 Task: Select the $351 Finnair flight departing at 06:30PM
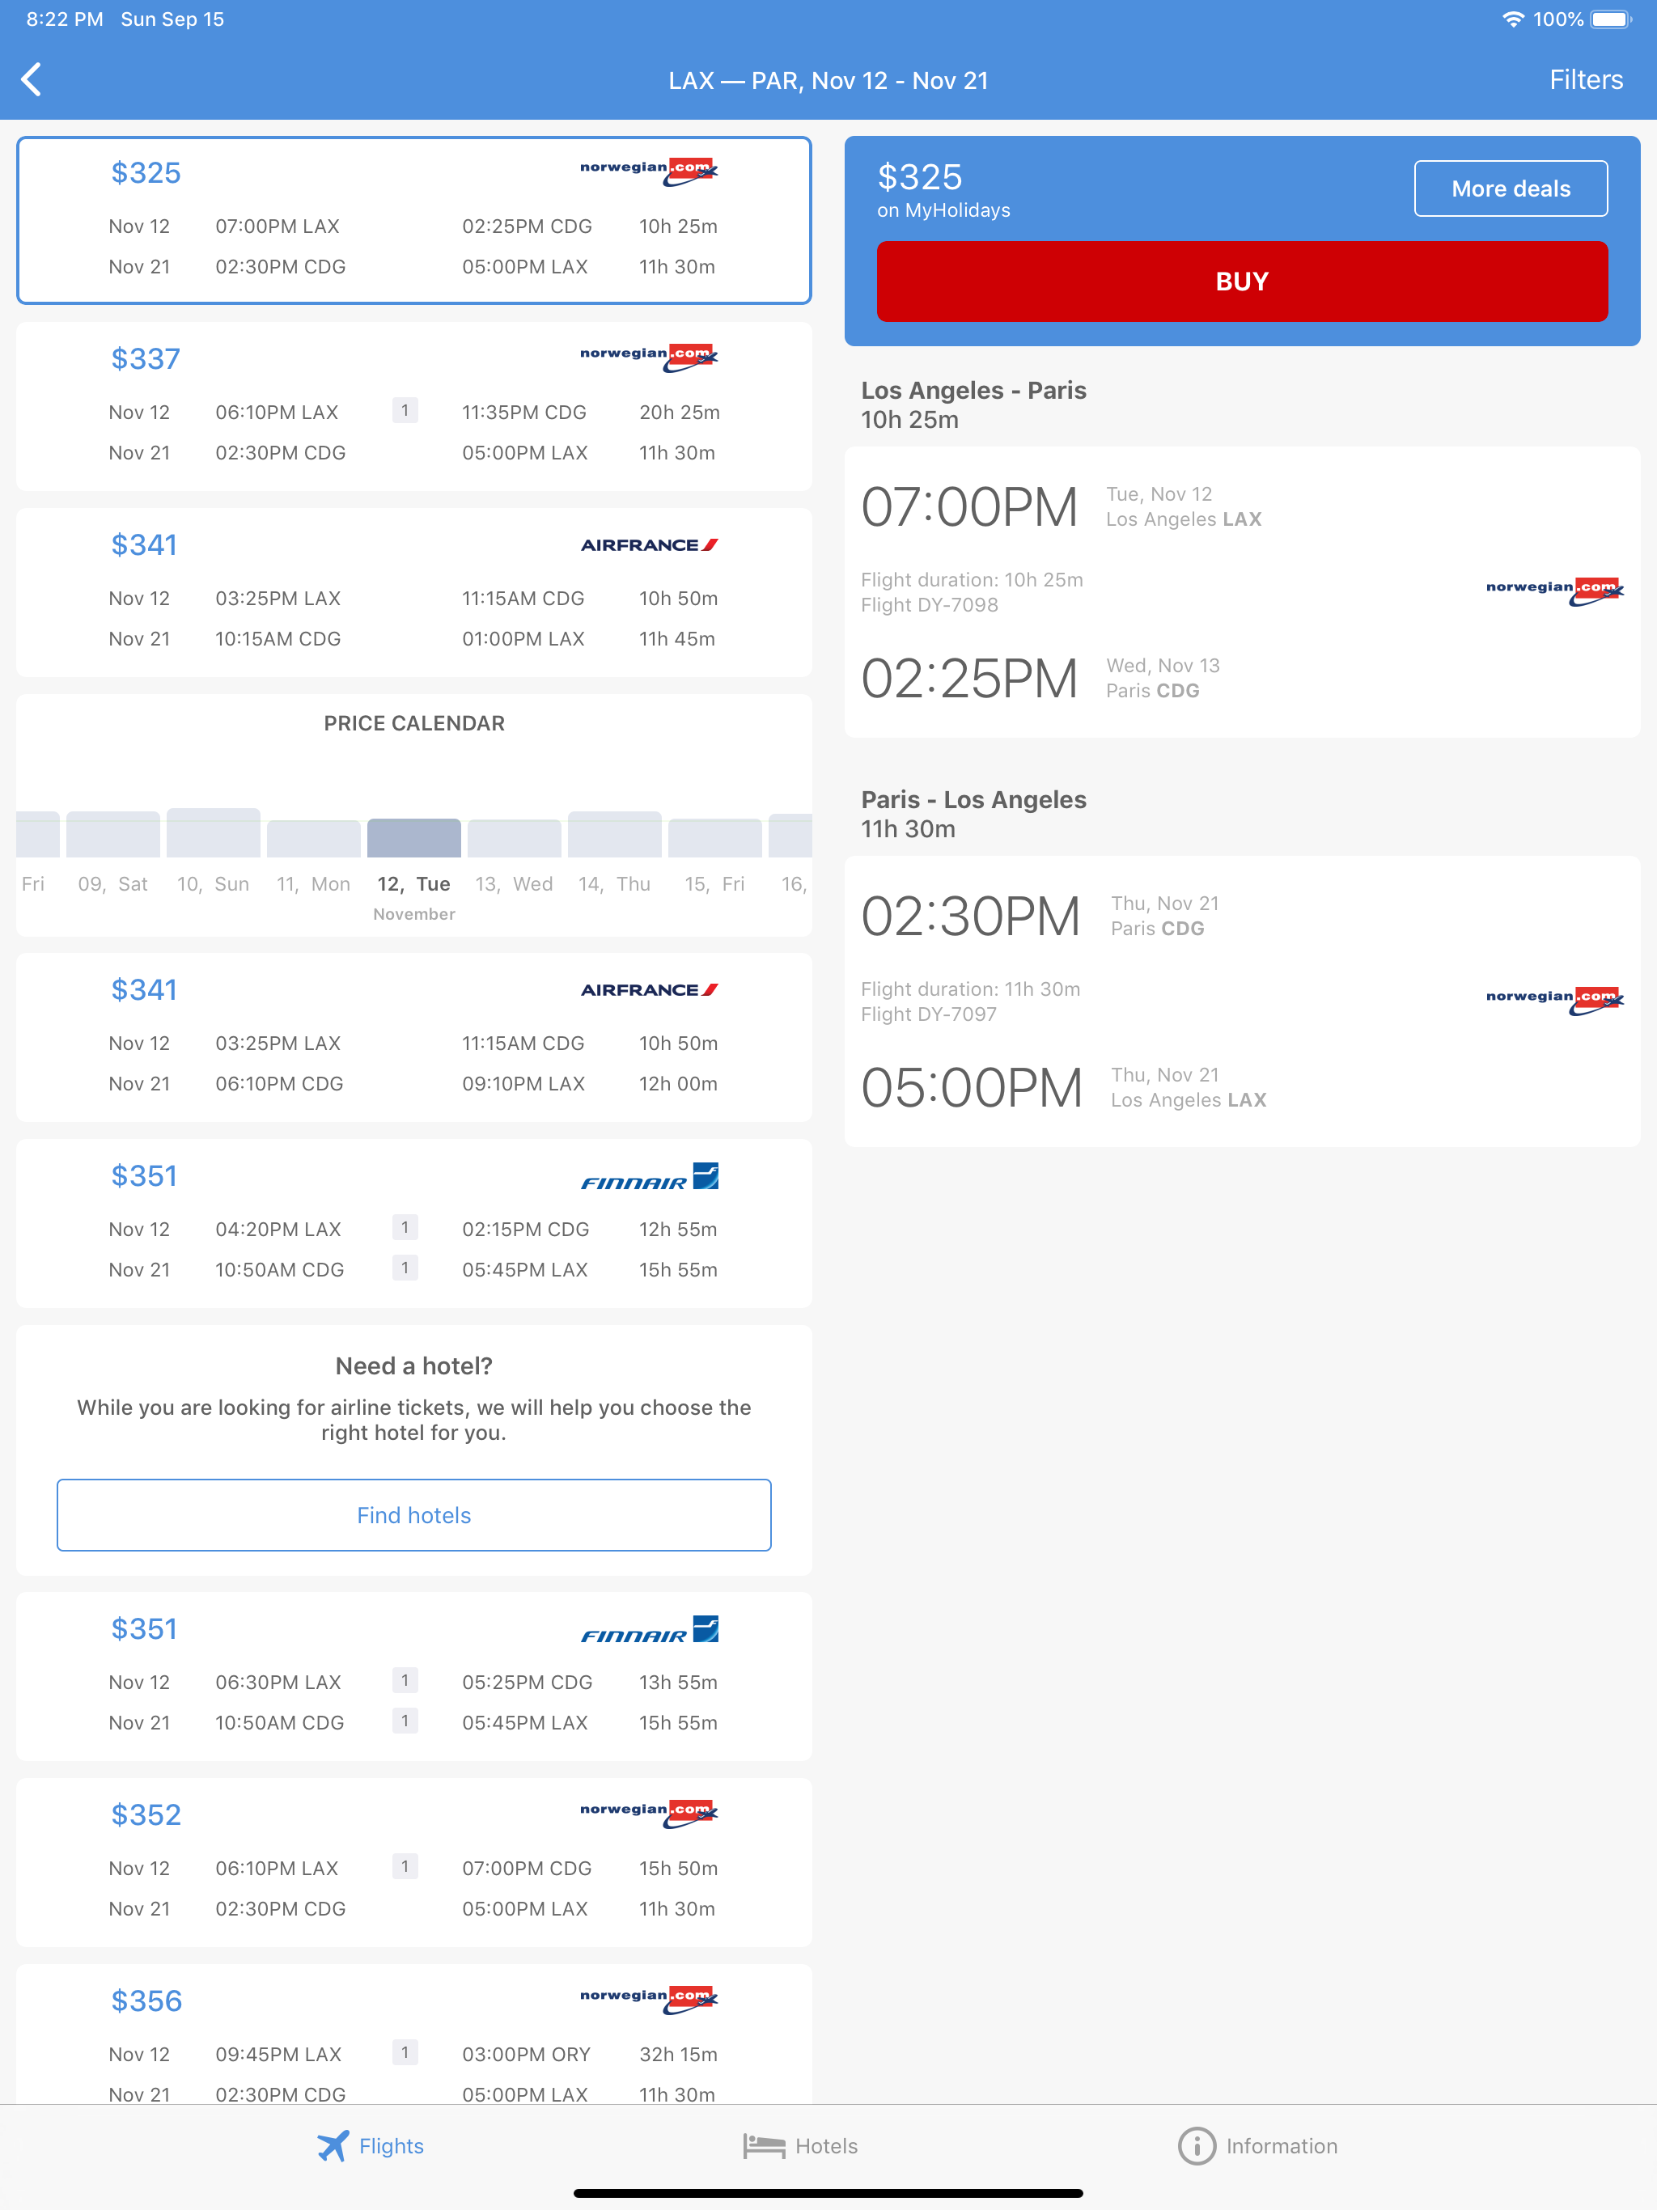[x=413, y=1676]
